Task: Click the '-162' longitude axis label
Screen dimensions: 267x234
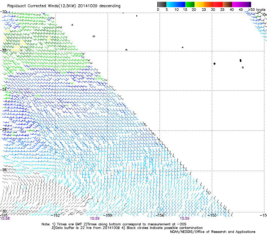Action: coord(55,215)
